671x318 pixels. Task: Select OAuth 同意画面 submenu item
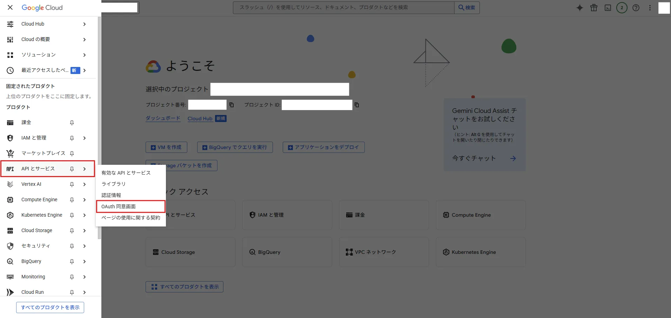point(130,207)
